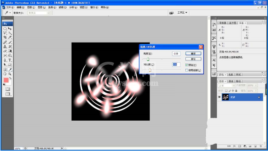Click the brightness slider handle
Image resolution: width=268 pixels, height=151 pixels.
coord(148,59)
